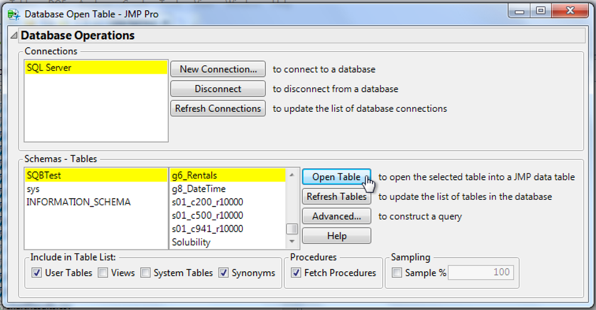Enable the Sample % checkbox
The width and height of the screenshot is (596, 310).
coord(397,273)
